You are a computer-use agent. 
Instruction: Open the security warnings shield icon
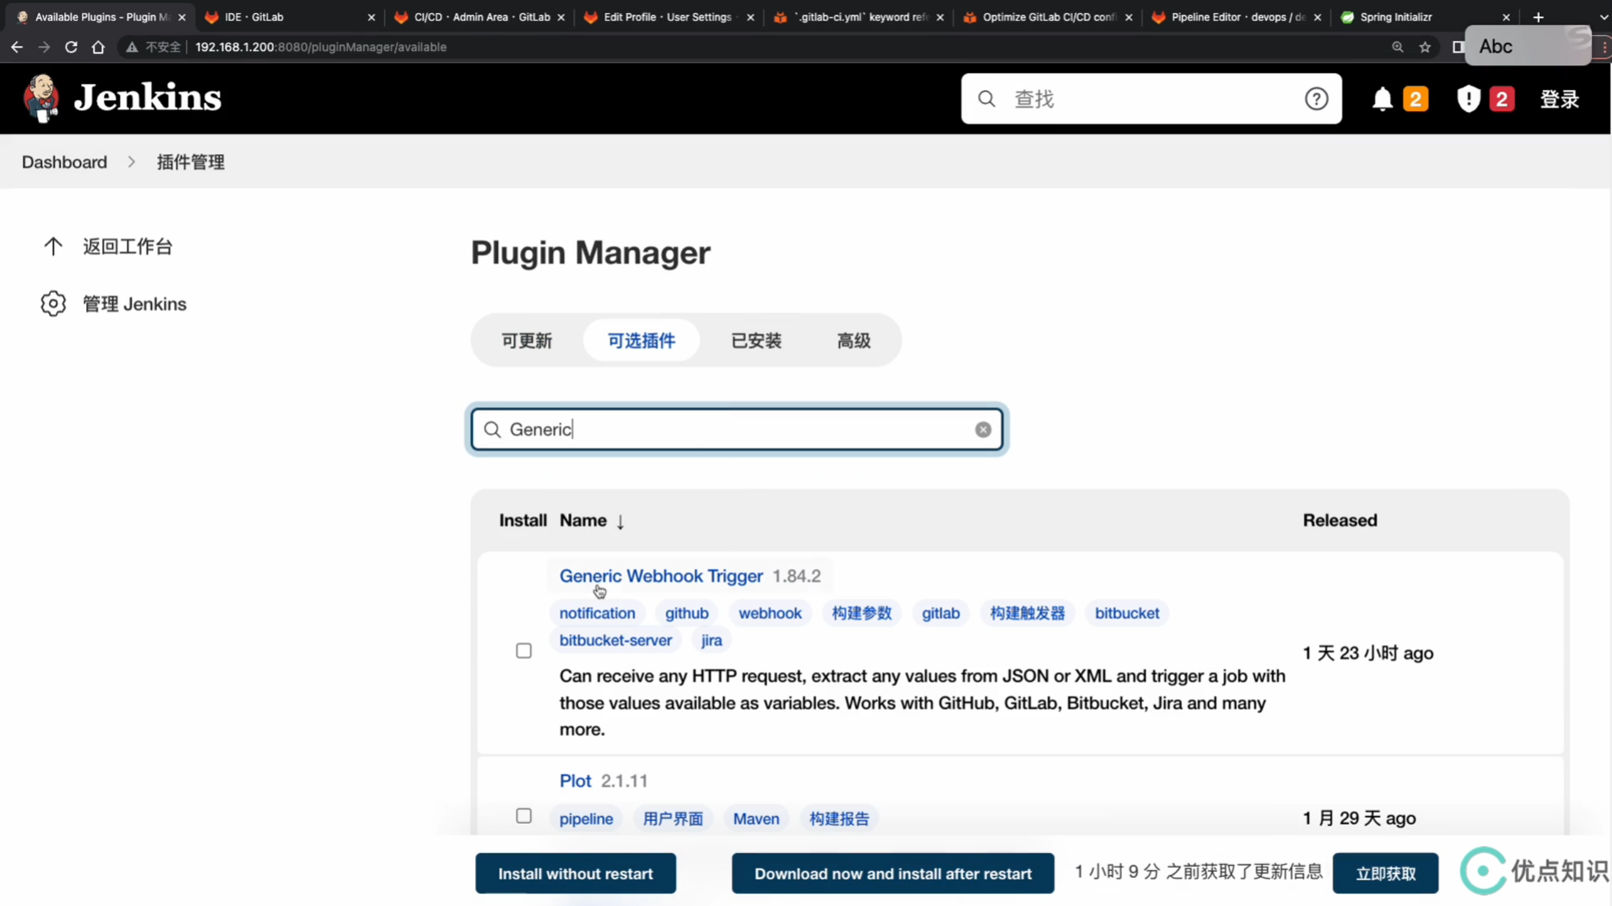pos(1468,99)
